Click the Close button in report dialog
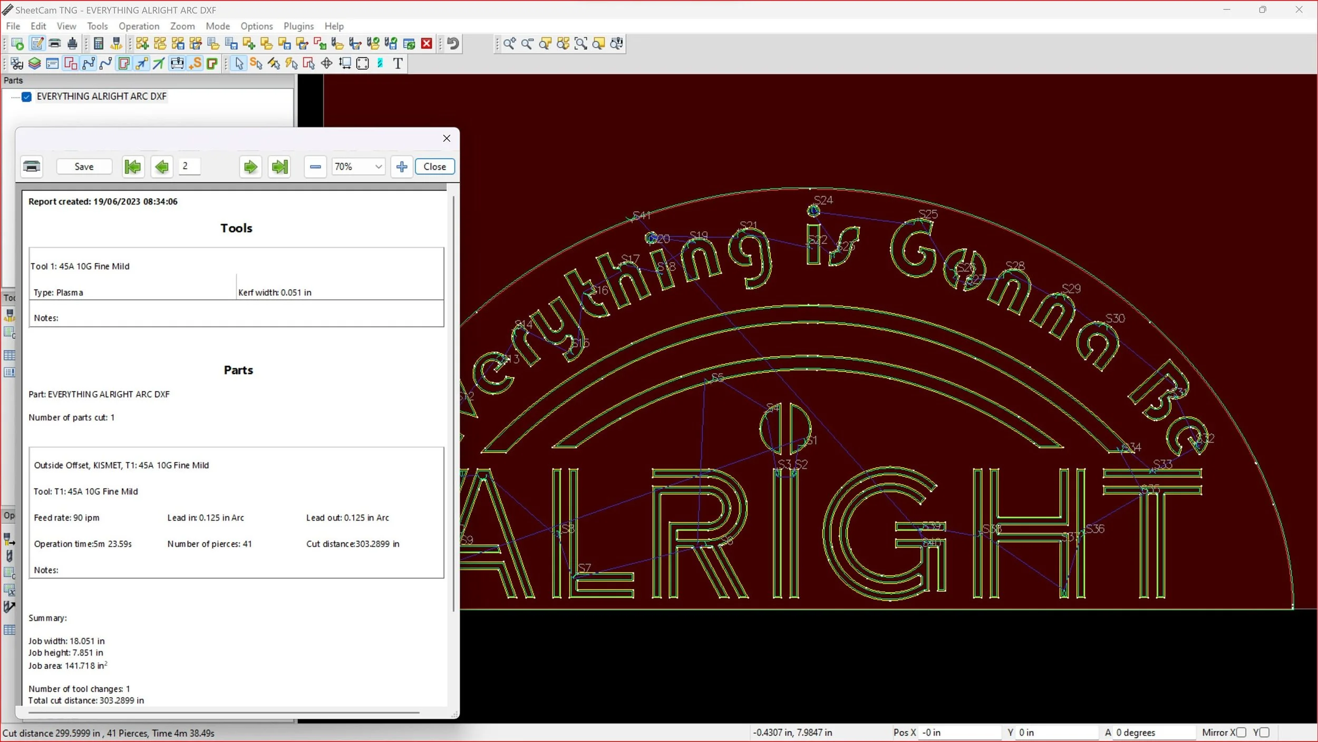The width and height of the screenshot is (1318, 742). [435, 167]
